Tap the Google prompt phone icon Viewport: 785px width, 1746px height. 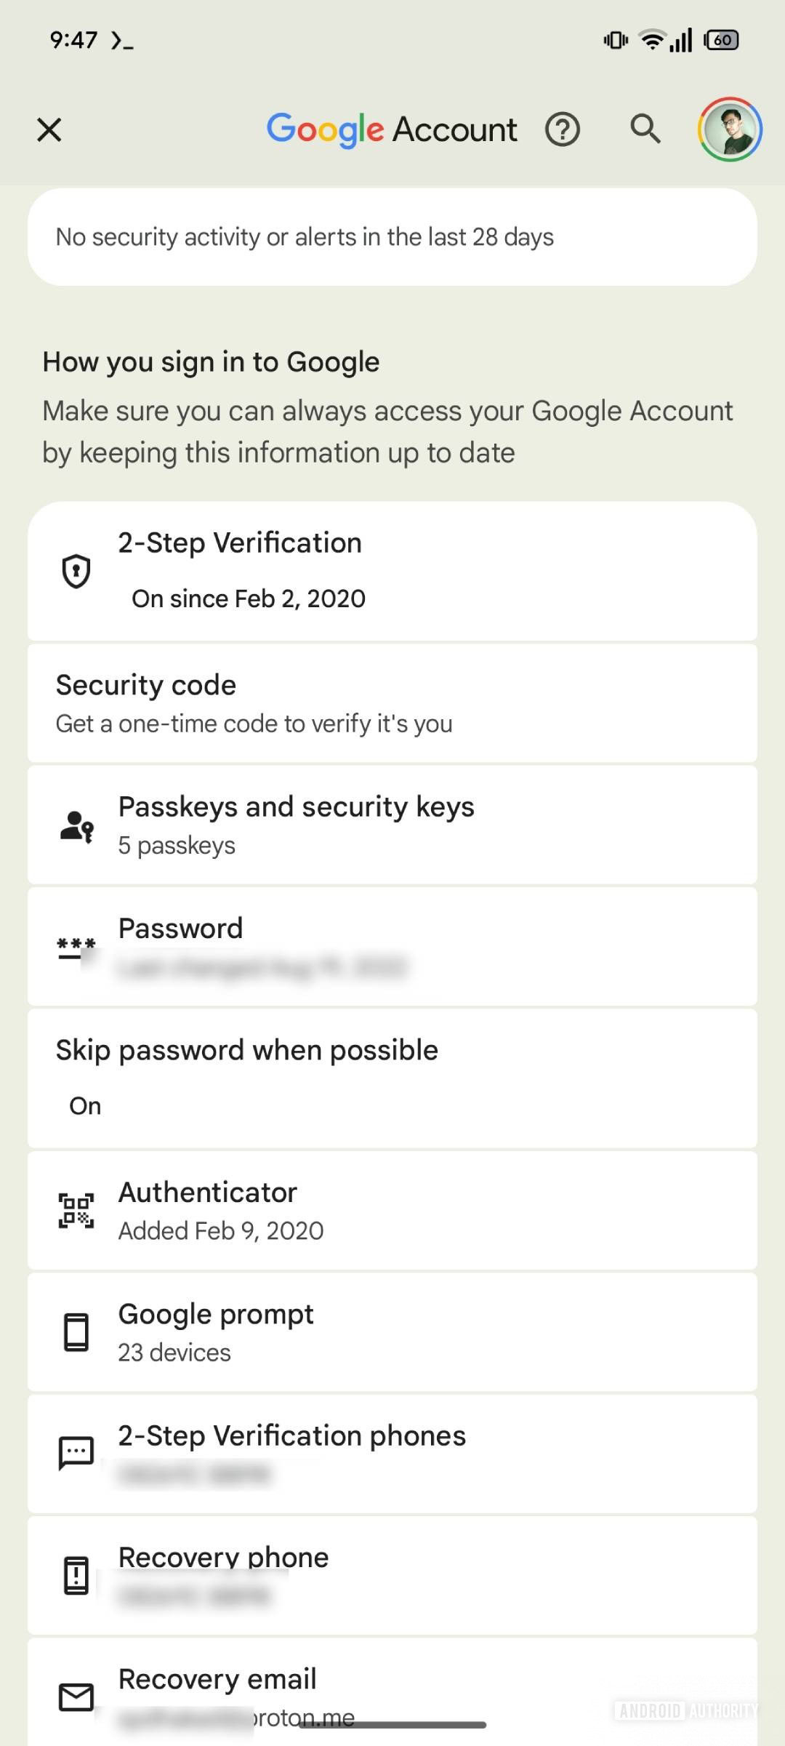76,1332
